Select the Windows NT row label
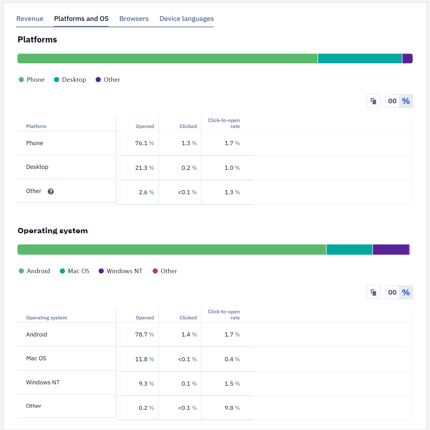The width and height of the screenshot is (430, 430). (x=43, y=382)
